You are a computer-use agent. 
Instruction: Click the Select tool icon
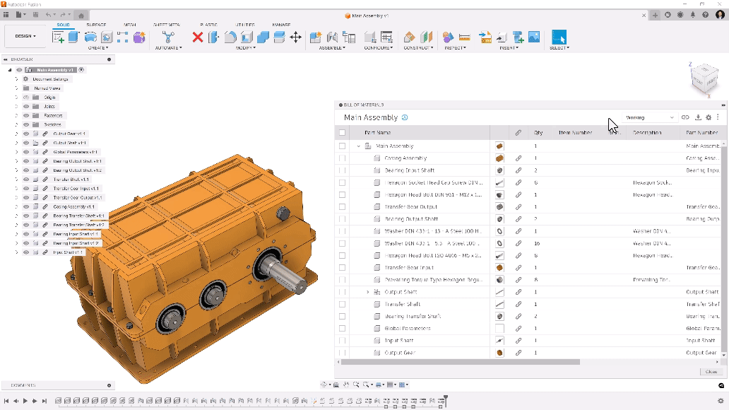pos(559,37)
